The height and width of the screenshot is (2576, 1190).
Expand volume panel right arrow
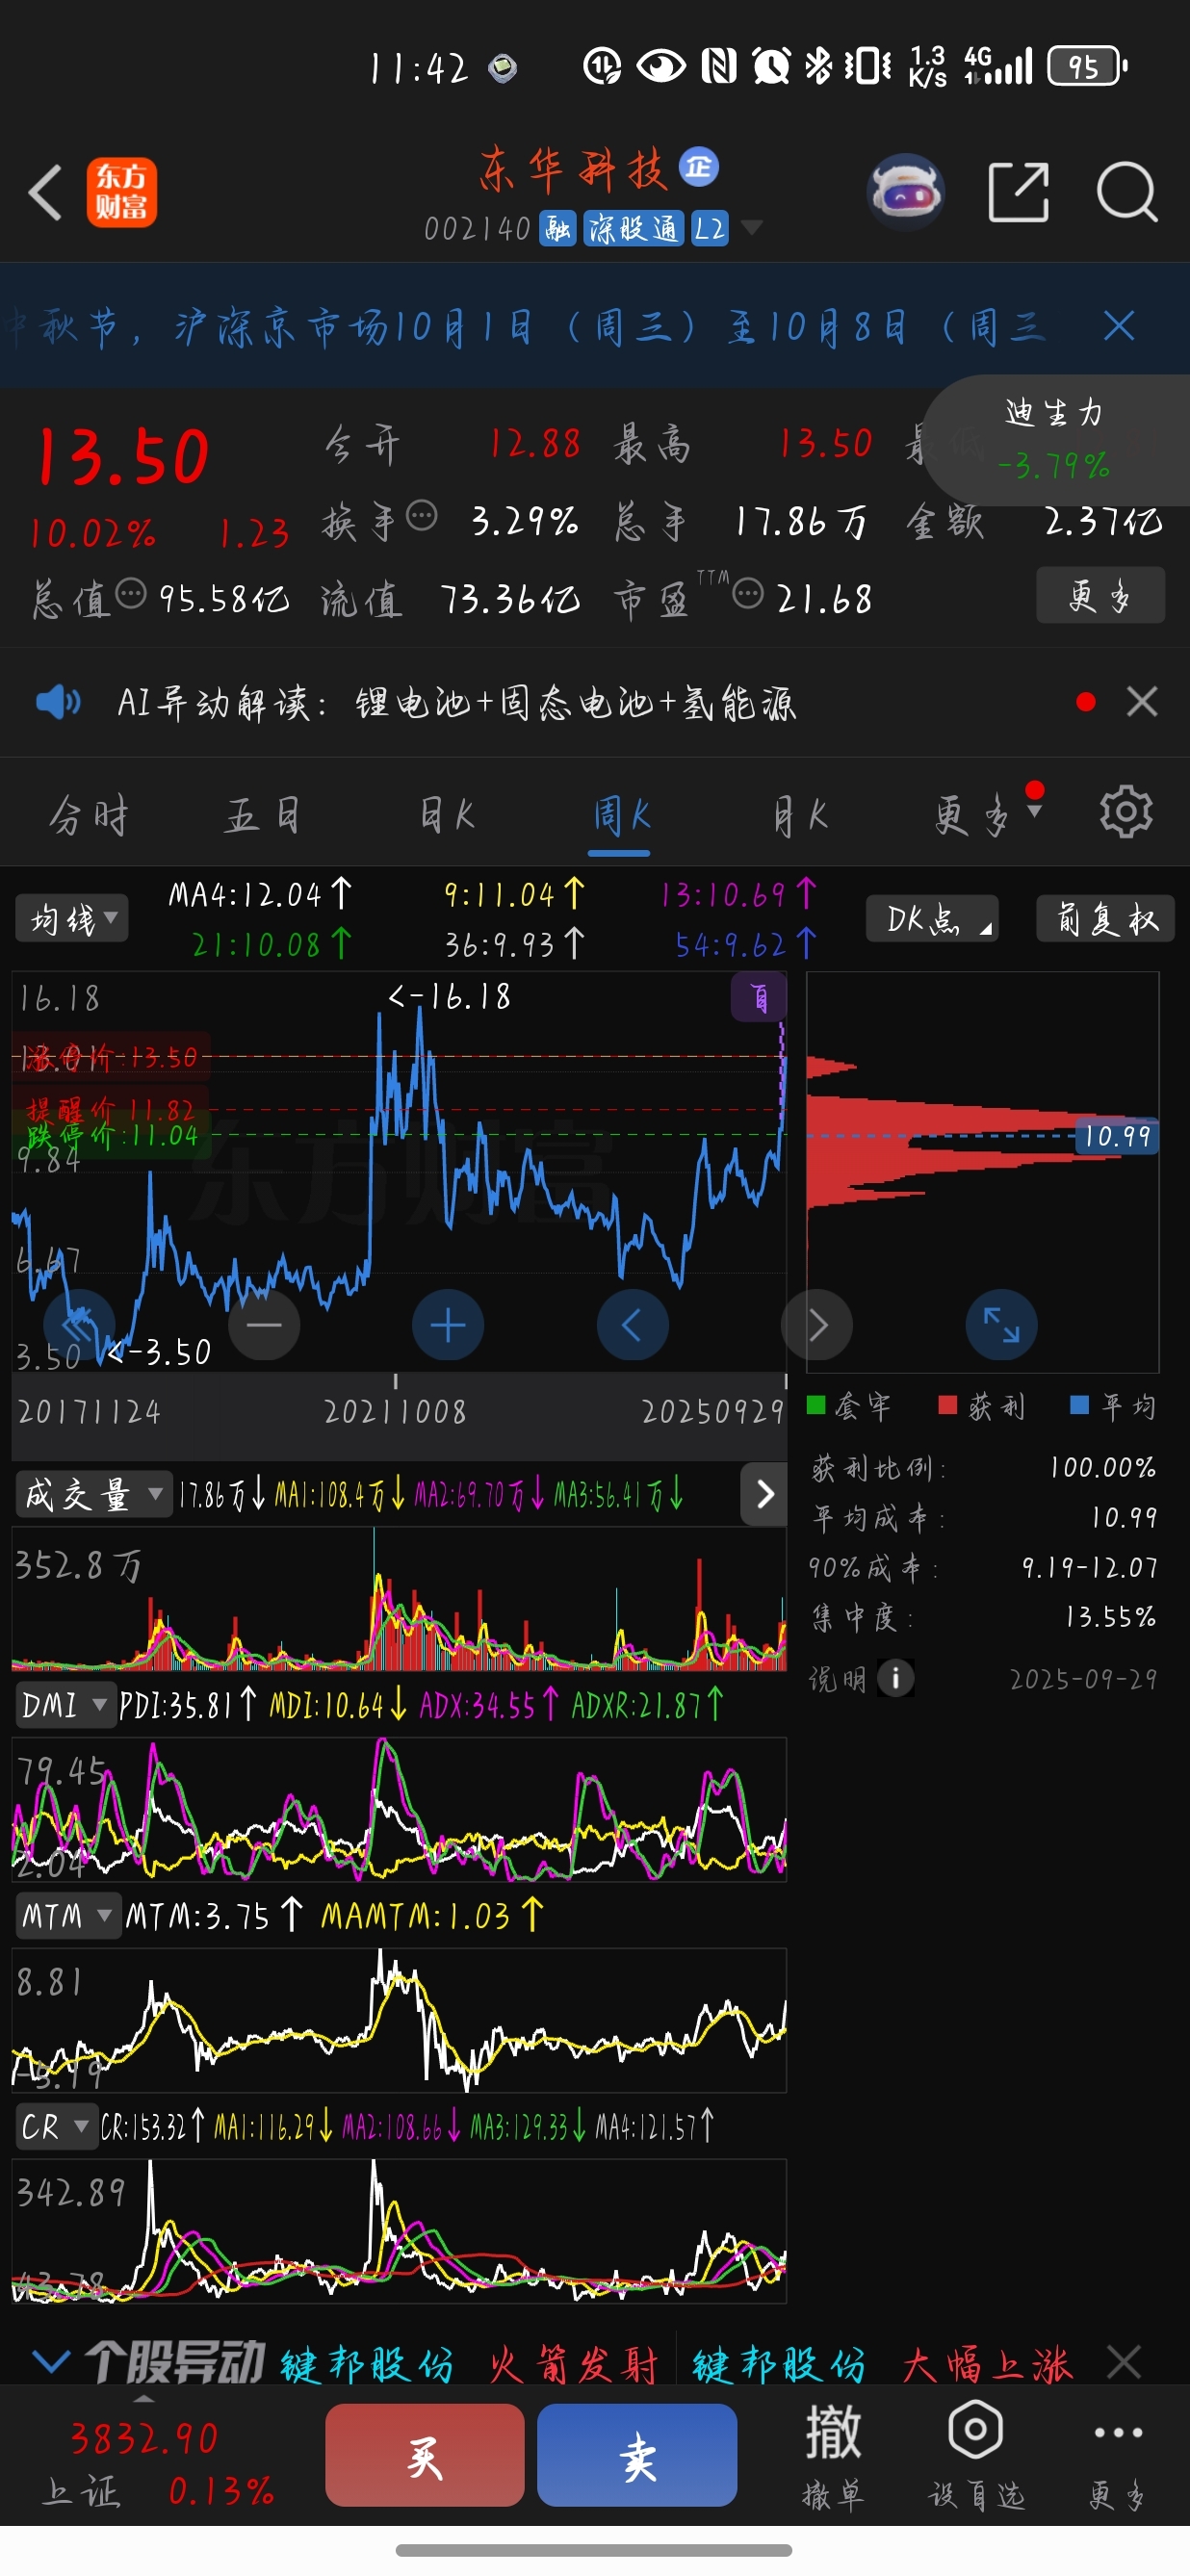click(765, 1494)
